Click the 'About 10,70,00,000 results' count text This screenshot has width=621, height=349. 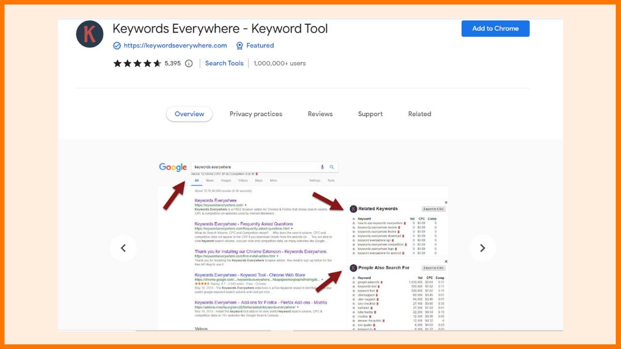pyautogui.click(x=224, y=191)
